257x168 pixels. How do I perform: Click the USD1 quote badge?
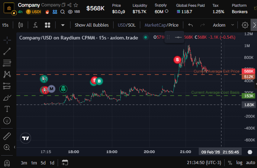point(33,12)
